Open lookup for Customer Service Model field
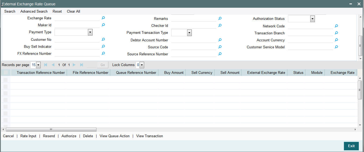This screenshot has height=152, width=364. point(336,47)
